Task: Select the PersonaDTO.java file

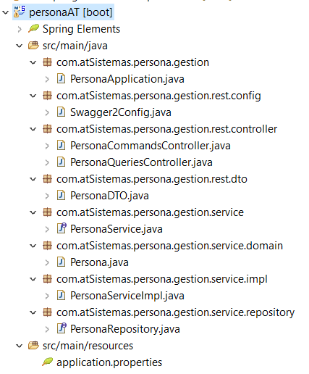Action: click(109, 196)
